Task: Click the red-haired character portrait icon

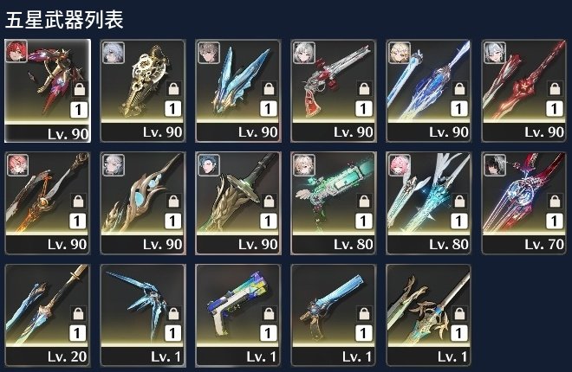Action: pyautogui.click(x=16, y=52)
